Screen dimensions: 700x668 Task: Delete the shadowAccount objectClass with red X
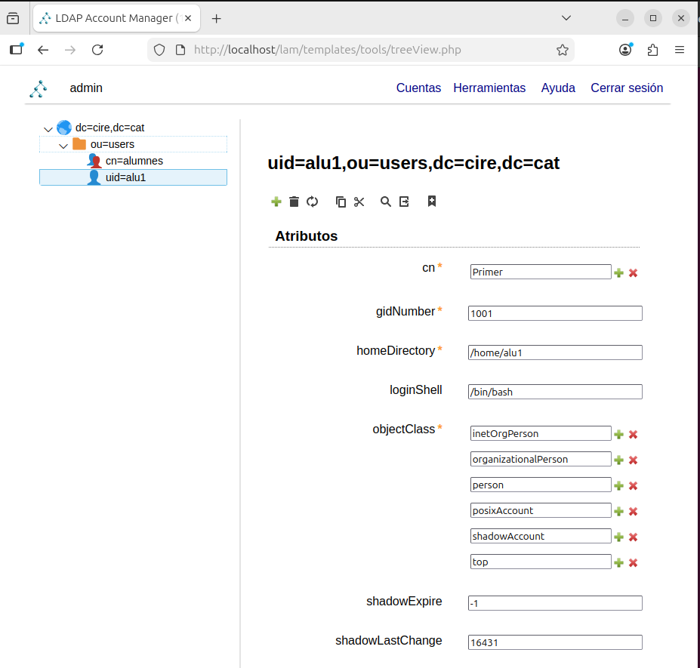(x=634, y=537)
